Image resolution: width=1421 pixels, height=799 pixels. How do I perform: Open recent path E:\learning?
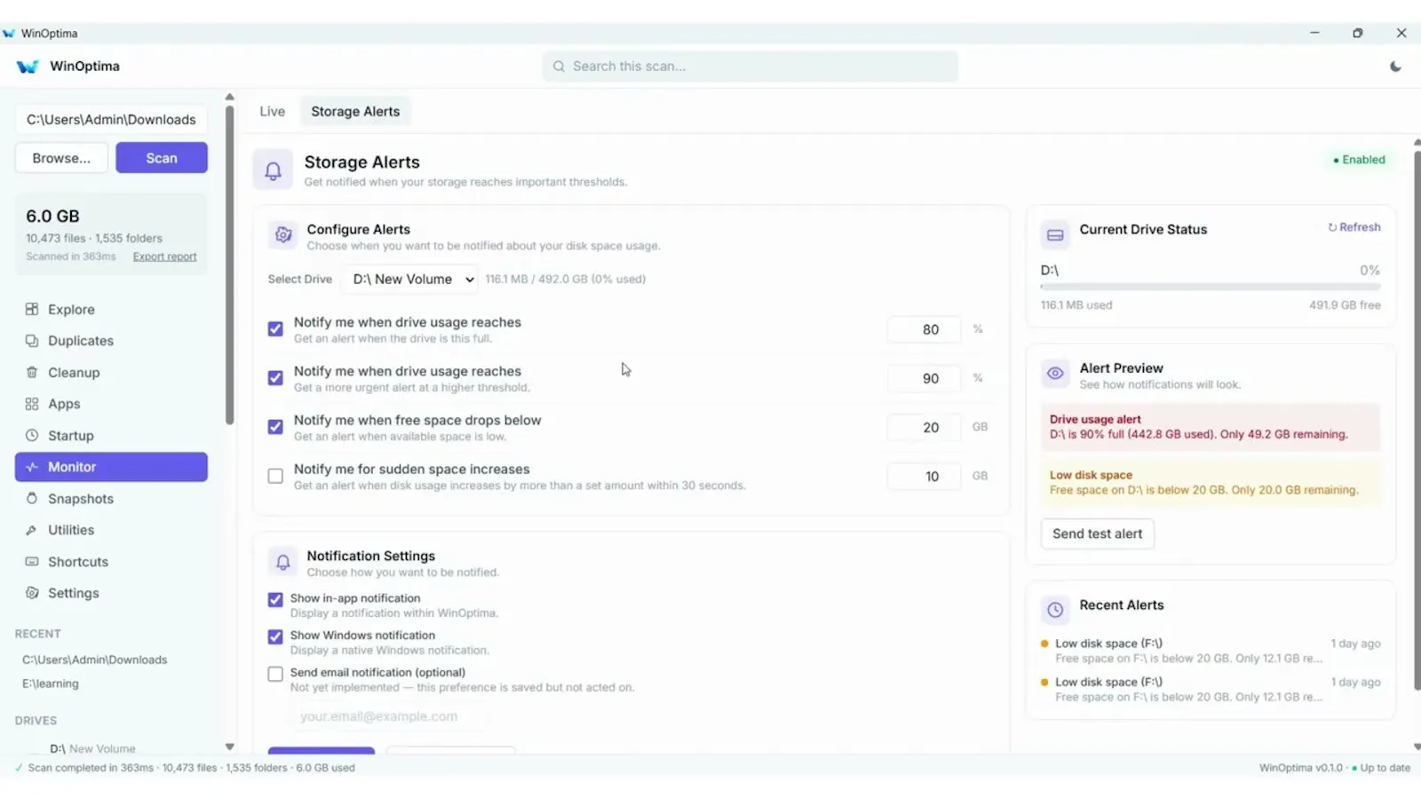tap(51, 684)
